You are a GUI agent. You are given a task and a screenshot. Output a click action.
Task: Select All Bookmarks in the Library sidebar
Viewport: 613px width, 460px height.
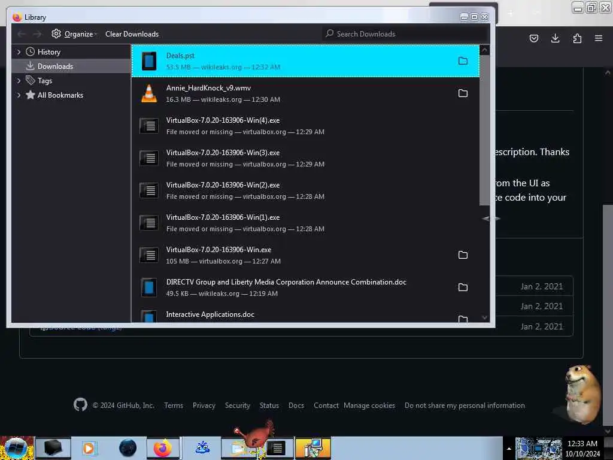pos(72,95)
